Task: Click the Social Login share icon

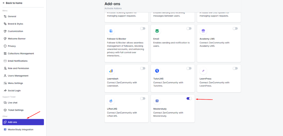Action: 5,91
